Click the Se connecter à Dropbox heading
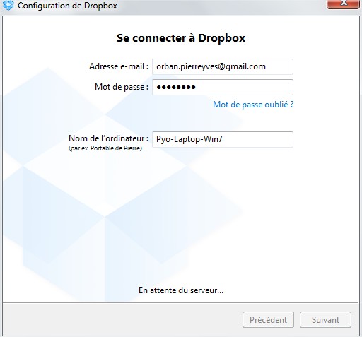Image resolution: width=362 pixels, height=337 pixels. pyautogui.click(x=181, y=38)
